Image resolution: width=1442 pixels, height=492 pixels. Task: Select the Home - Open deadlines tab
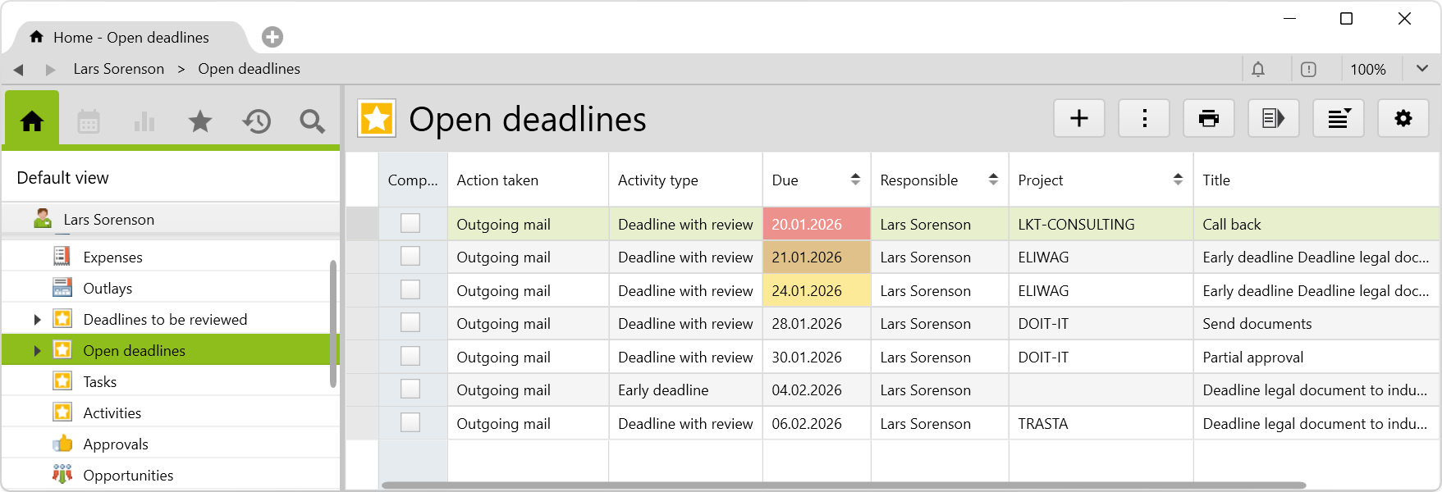(130, 37)
